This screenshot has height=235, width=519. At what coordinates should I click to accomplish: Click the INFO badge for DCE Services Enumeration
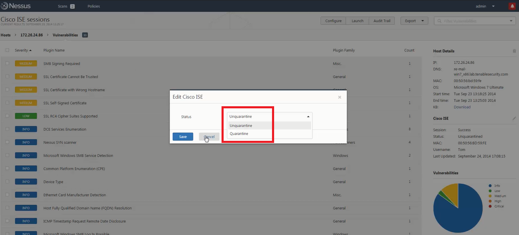click(x=26, y=129)
